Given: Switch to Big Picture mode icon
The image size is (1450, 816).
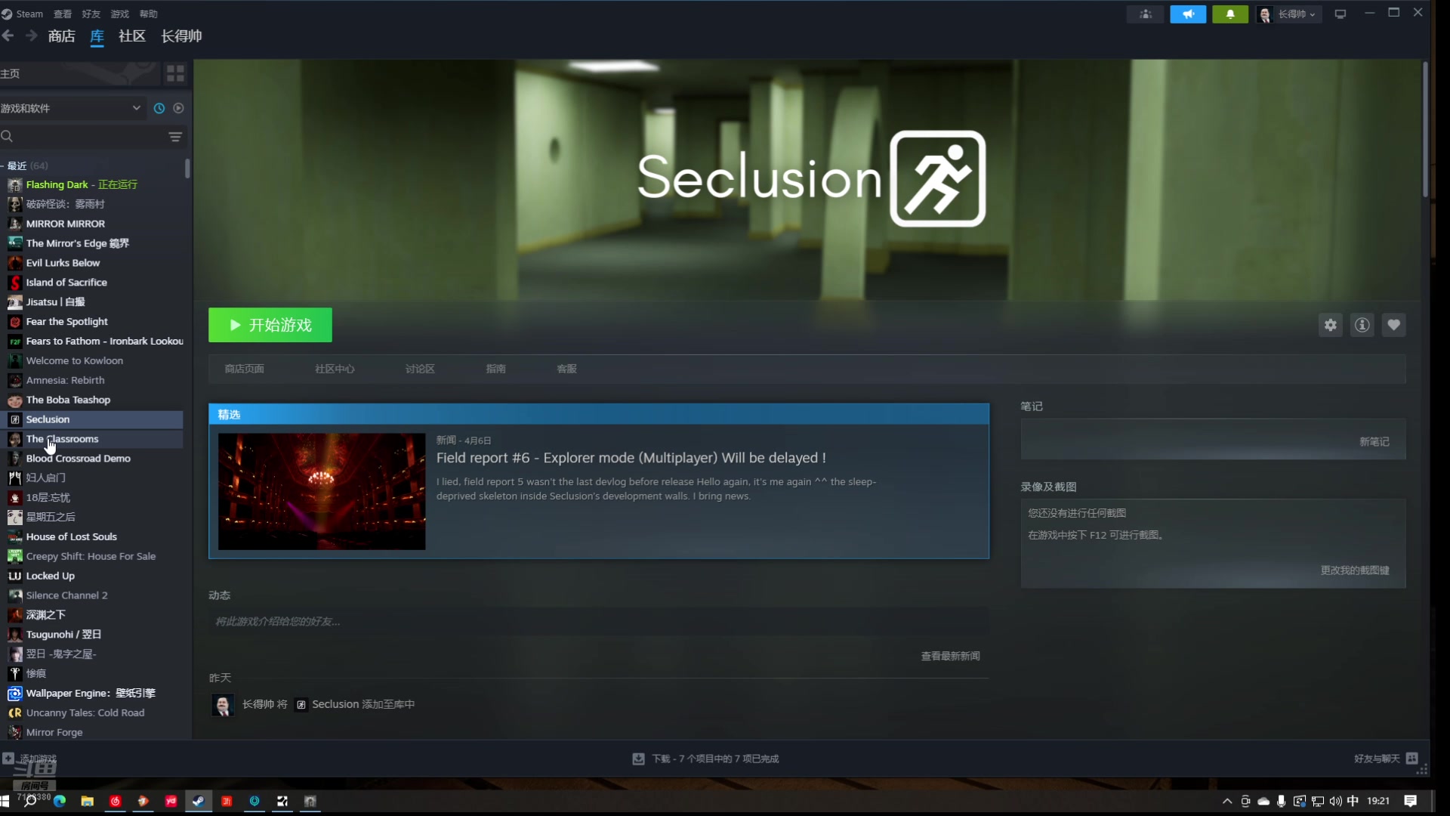Looking at the screenshot, I should pyautogui.click(x=1340, y=14).
